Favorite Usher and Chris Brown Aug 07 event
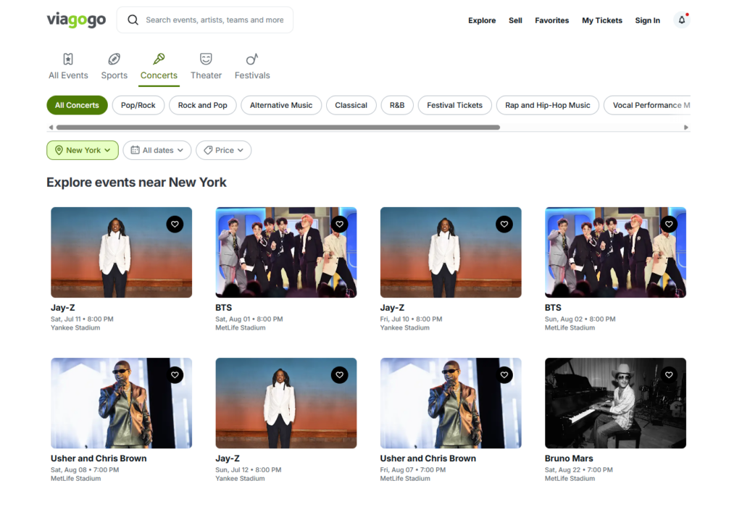742x507 pixels. pyautogui.click(x=504, y=375)
